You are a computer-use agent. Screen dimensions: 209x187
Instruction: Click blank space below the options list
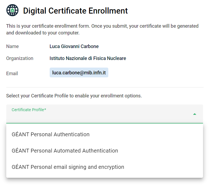point(104,183)
